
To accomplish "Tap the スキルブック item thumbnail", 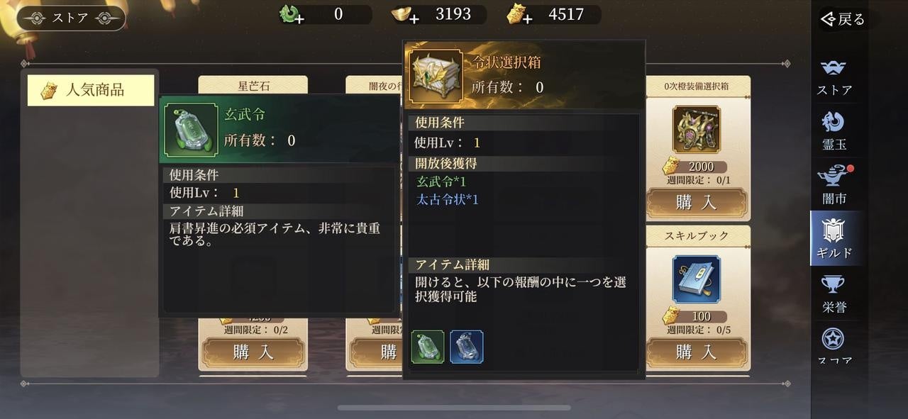I will click(696, 279).
